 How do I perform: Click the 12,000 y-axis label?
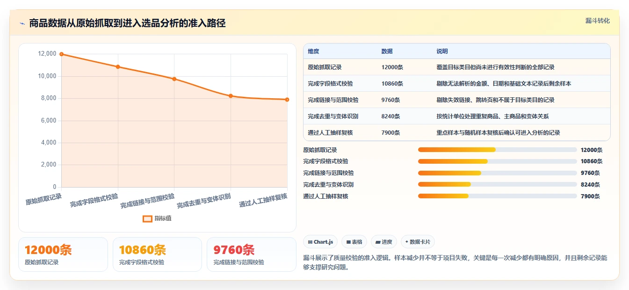tap(47, 54)
